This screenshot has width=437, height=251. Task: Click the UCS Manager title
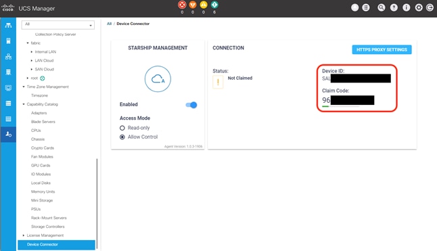37,9
